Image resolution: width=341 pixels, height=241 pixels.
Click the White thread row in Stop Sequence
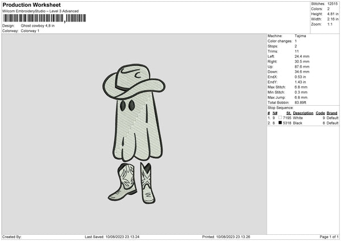coord(302,118)
